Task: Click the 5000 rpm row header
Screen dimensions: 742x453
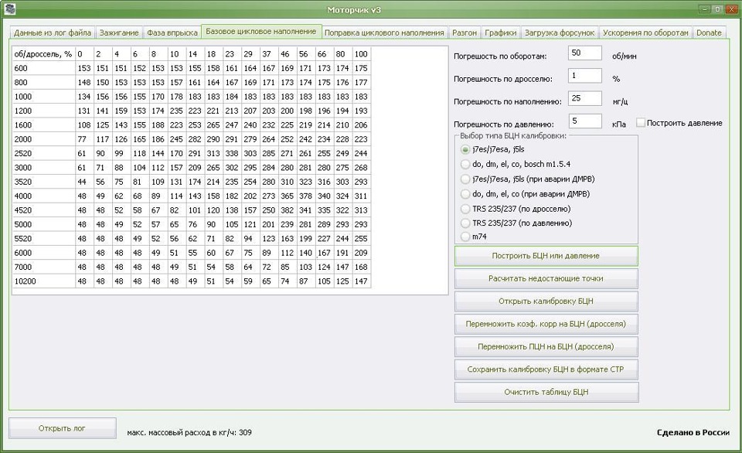Action: (x=43, y=224)
